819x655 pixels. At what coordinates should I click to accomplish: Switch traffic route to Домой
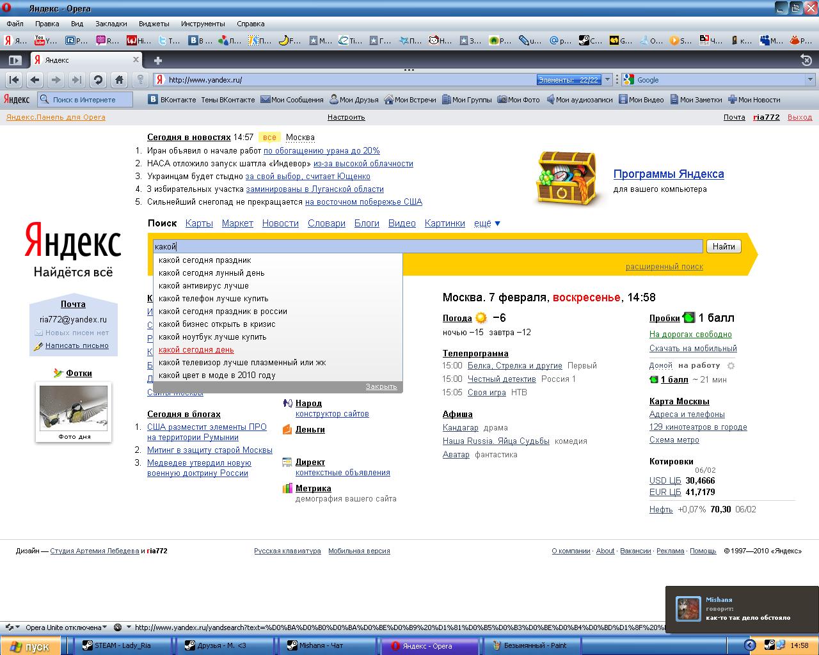[x=661, y=366]
